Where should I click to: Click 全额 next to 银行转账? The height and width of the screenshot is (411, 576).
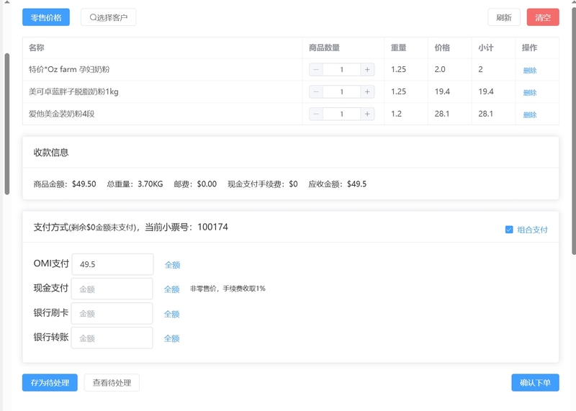pos(171,338)
